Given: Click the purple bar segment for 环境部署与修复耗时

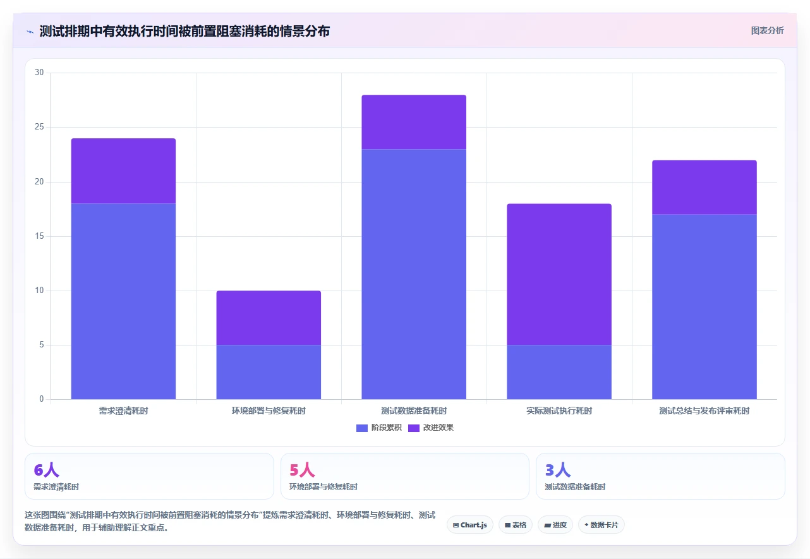Looking at the screenshot, I should click(x=269, y=318).
